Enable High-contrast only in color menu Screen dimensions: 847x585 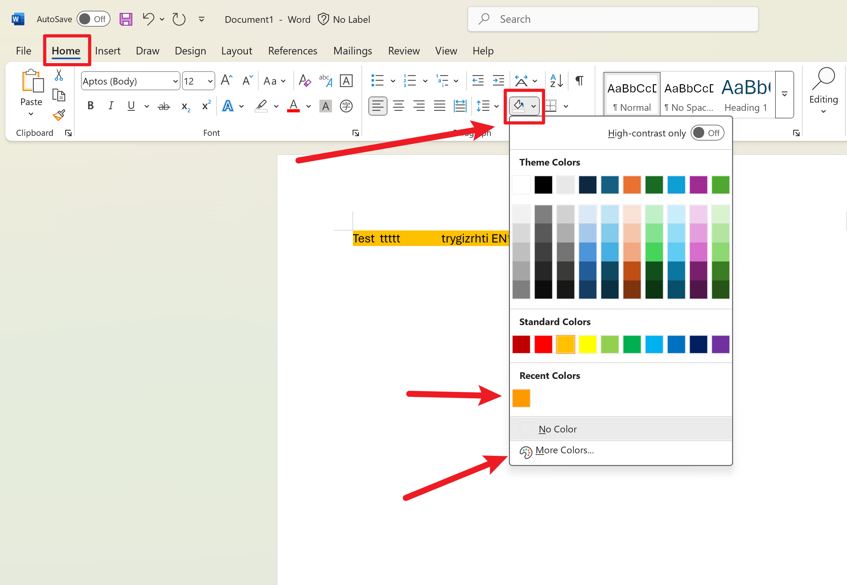click(x=707, y=133)
